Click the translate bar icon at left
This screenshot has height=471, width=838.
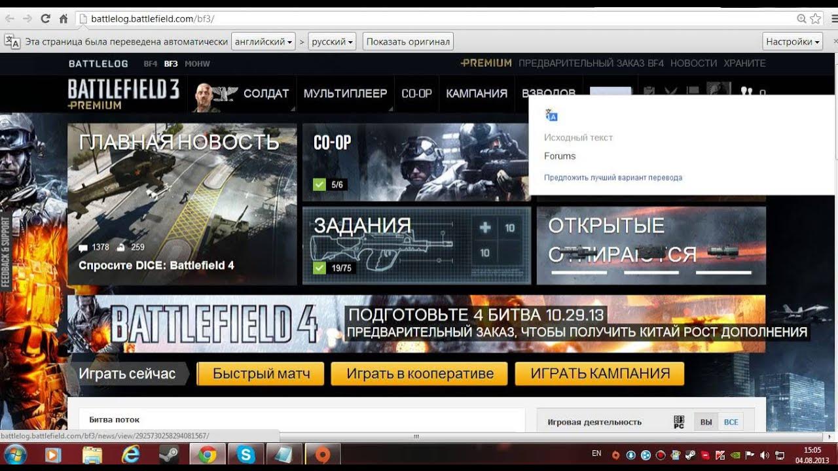pos(12,41)
